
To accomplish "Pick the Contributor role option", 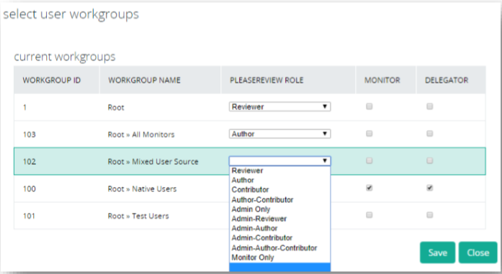I will [x=280, y=190].
